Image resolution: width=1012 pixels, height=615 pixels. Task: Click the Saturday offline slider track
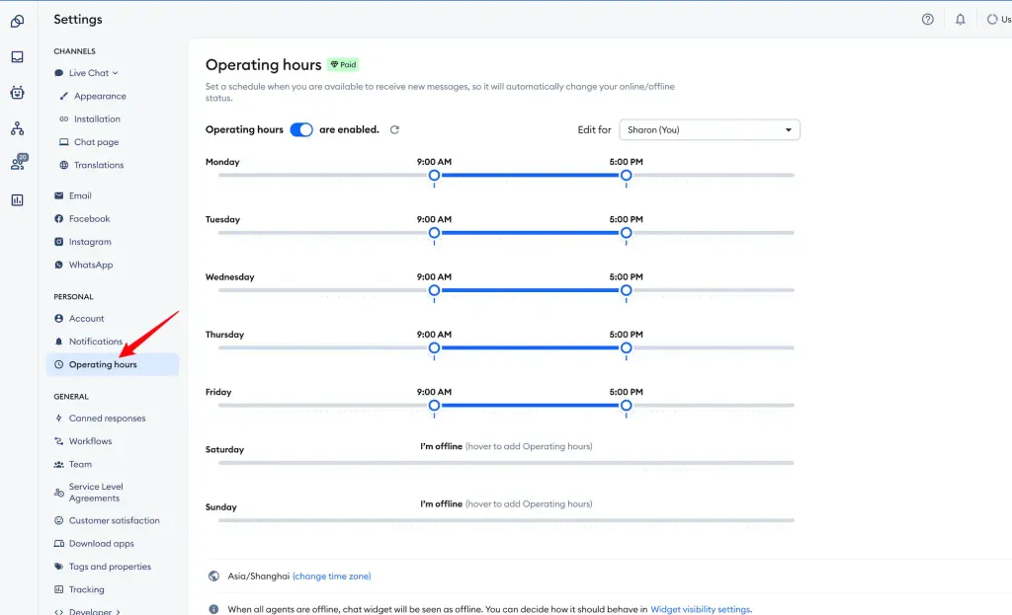click(x=506, y=463)
